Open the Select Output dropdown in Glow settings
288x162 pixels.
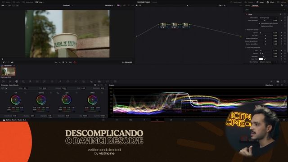pos(268,18)
